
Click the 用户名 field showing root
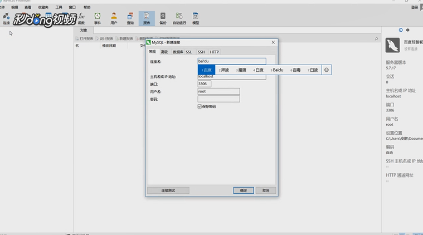coord(218,91)
